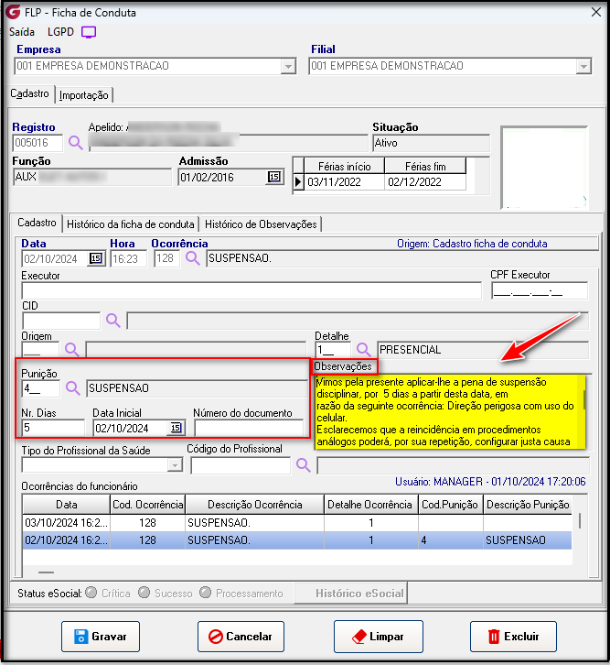
Task: Open Histórico de Observações tab
Action: pyautogui.click(x=261, y=223)
